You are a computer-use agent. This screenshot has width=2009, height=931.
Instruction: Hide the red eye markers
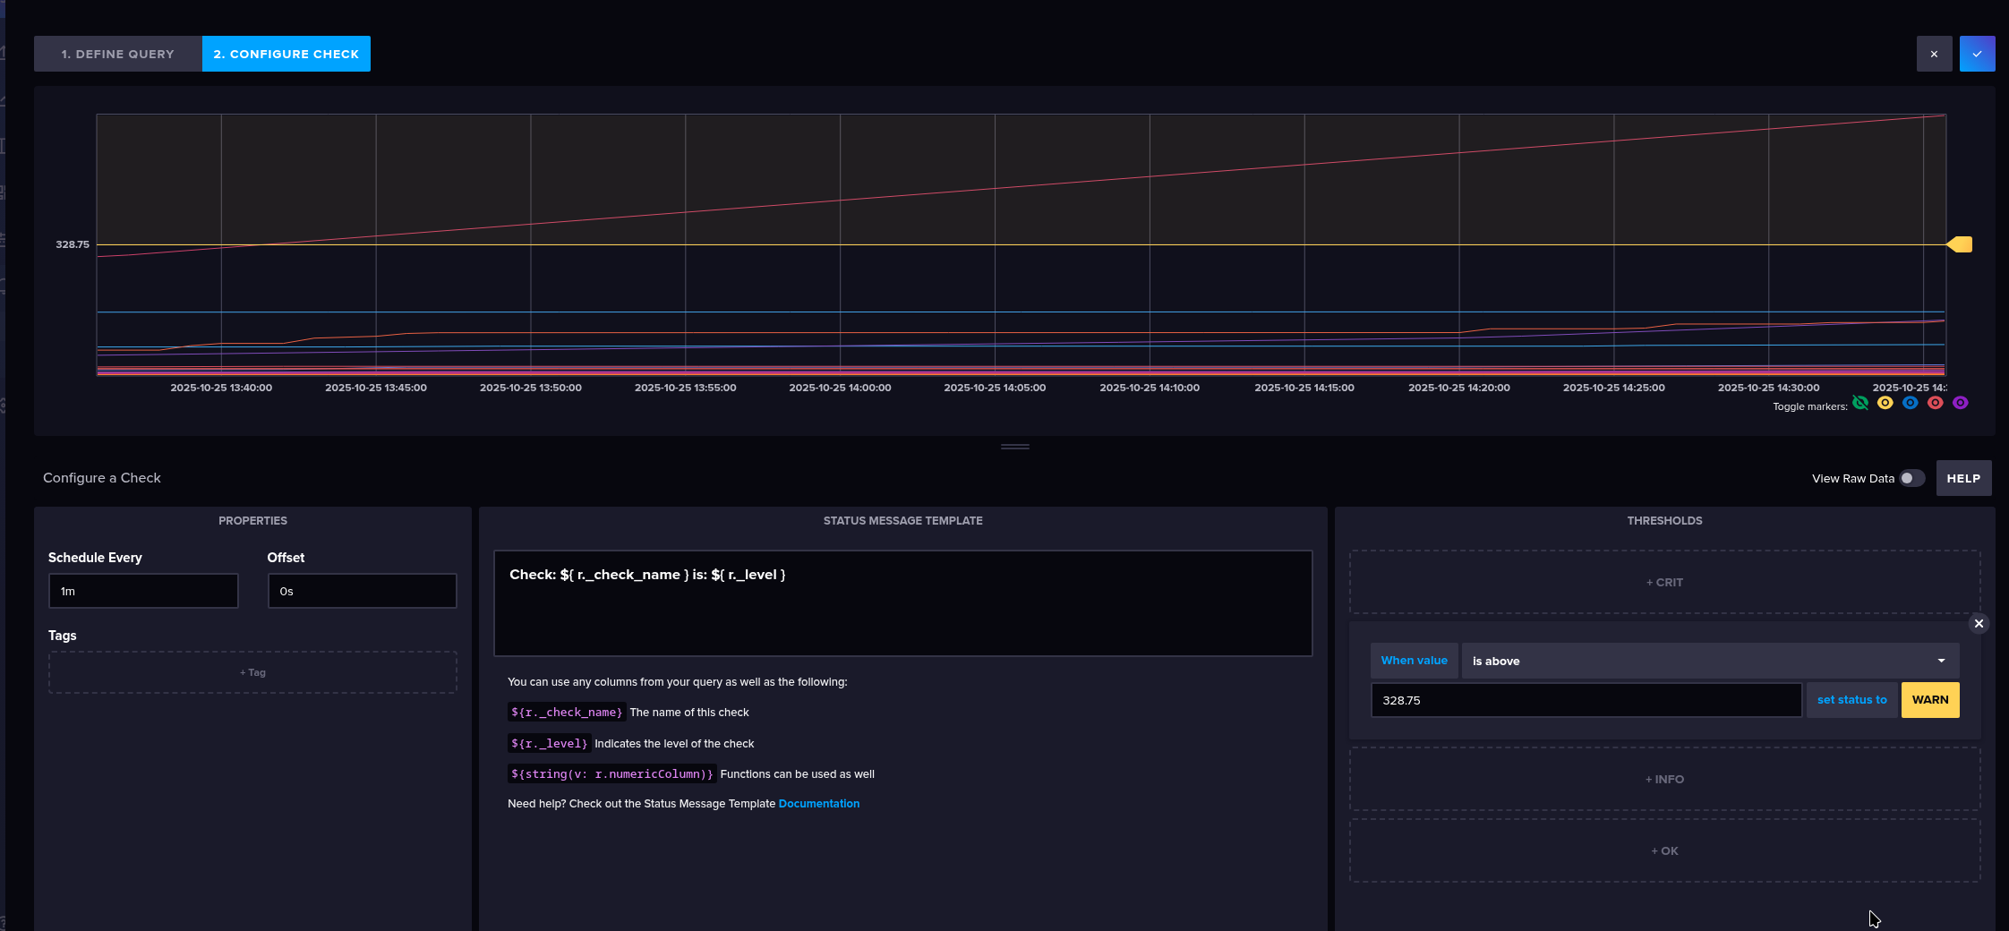click(1936, 403)
